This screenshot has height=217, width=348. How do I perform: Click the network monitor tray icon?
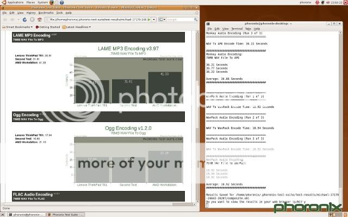tap(322, 2)
